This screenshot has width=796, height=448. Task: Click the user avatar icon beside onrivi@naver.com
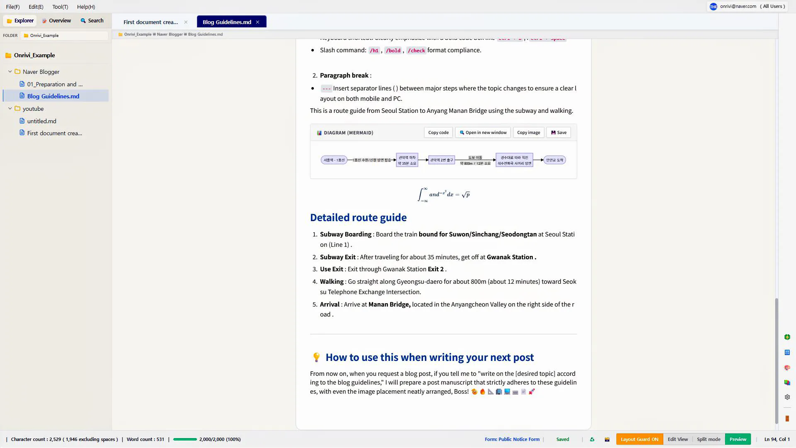(x=713, y=7)
